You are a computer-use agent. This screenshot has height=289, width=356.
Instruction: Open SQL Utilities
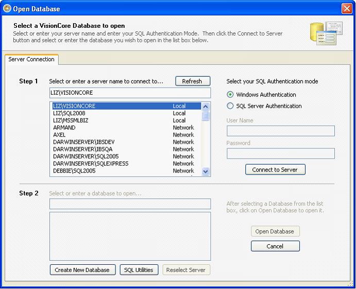click(139, 270)
